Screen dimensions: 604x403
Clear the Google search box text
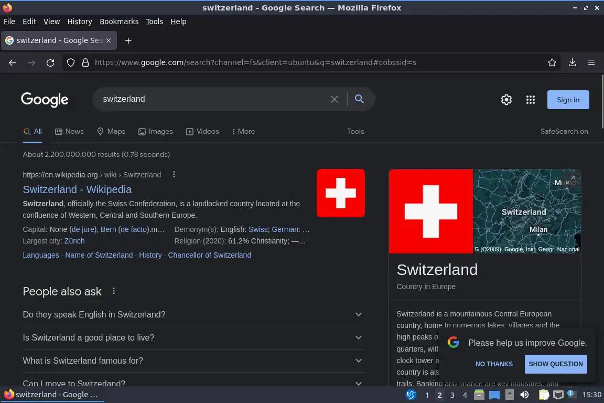point(335,99)
